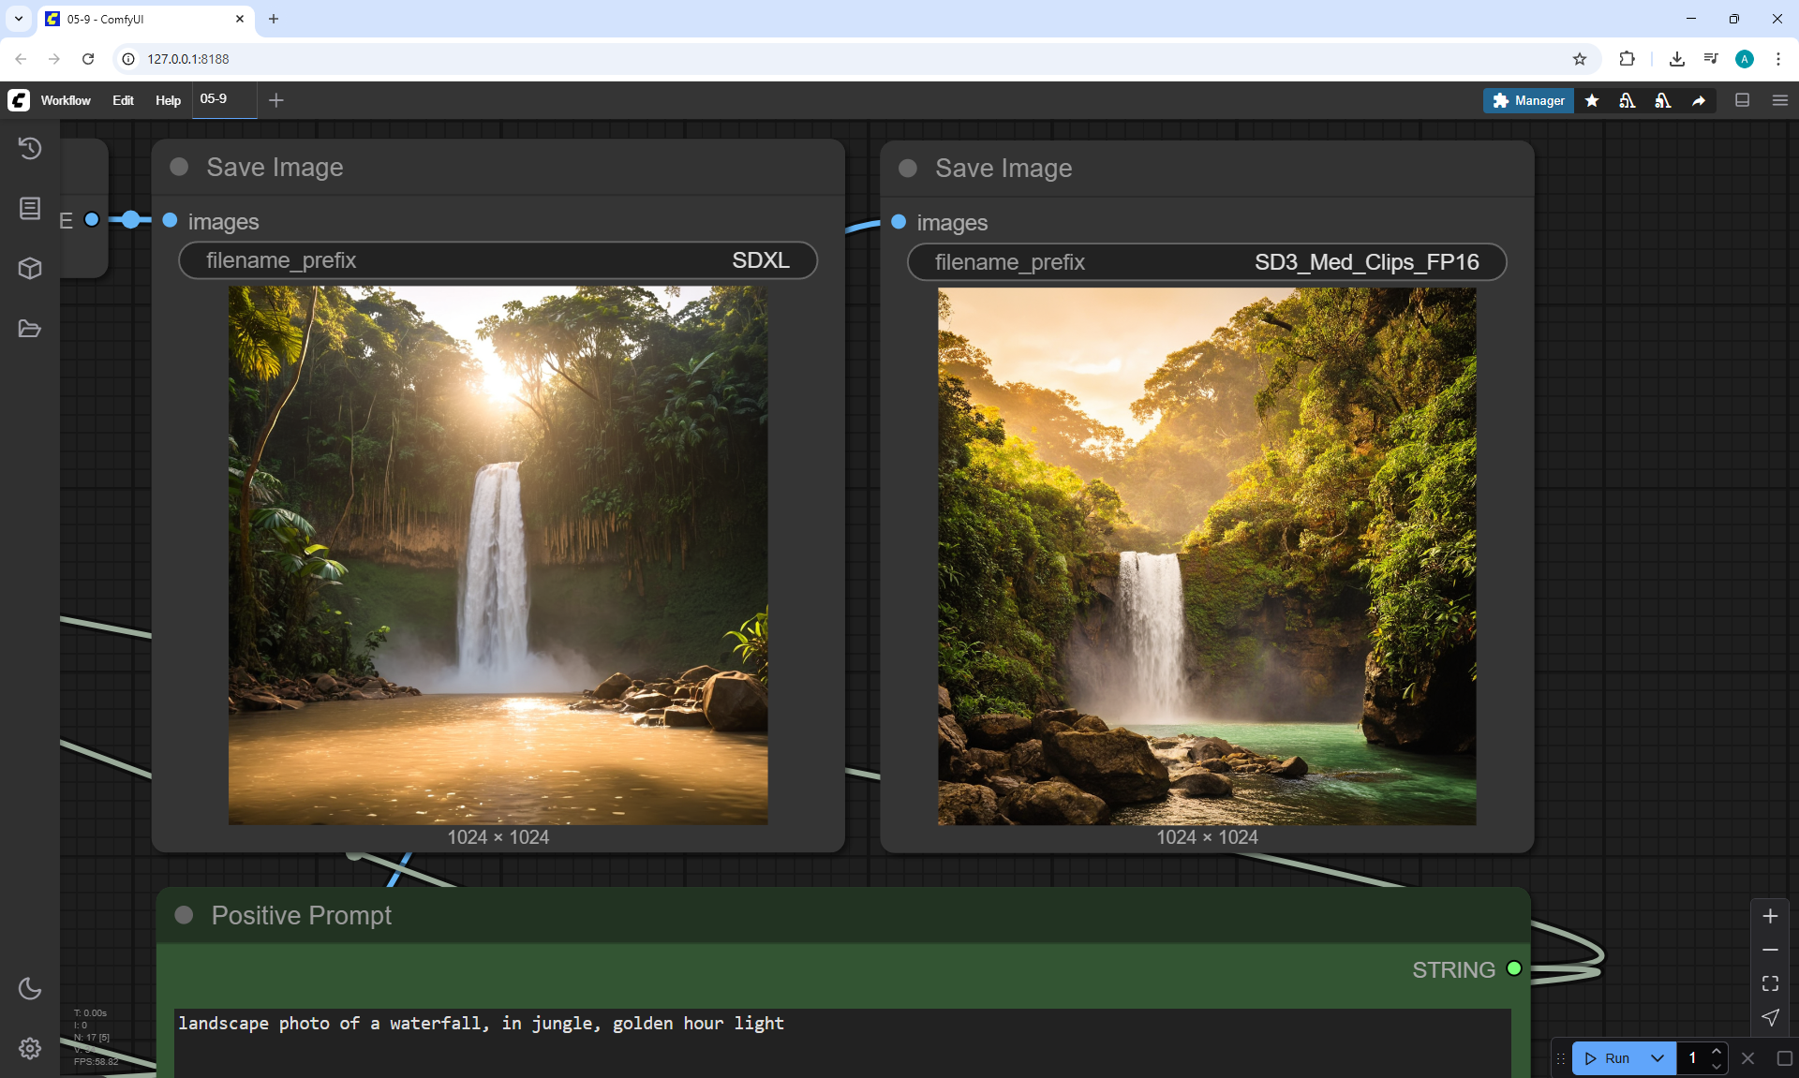Increment the batch count stepper up arrow

click(1717, 1052)
